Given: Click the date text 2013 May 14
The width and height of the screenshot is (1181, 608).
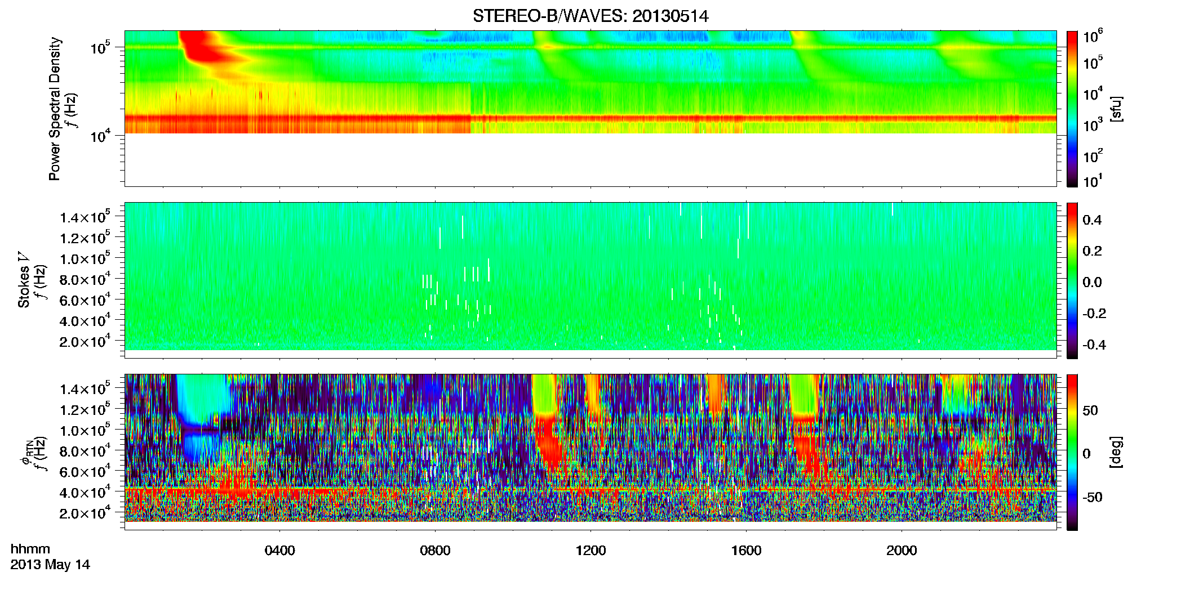Looking at the screenshot, I should [50, 565].
